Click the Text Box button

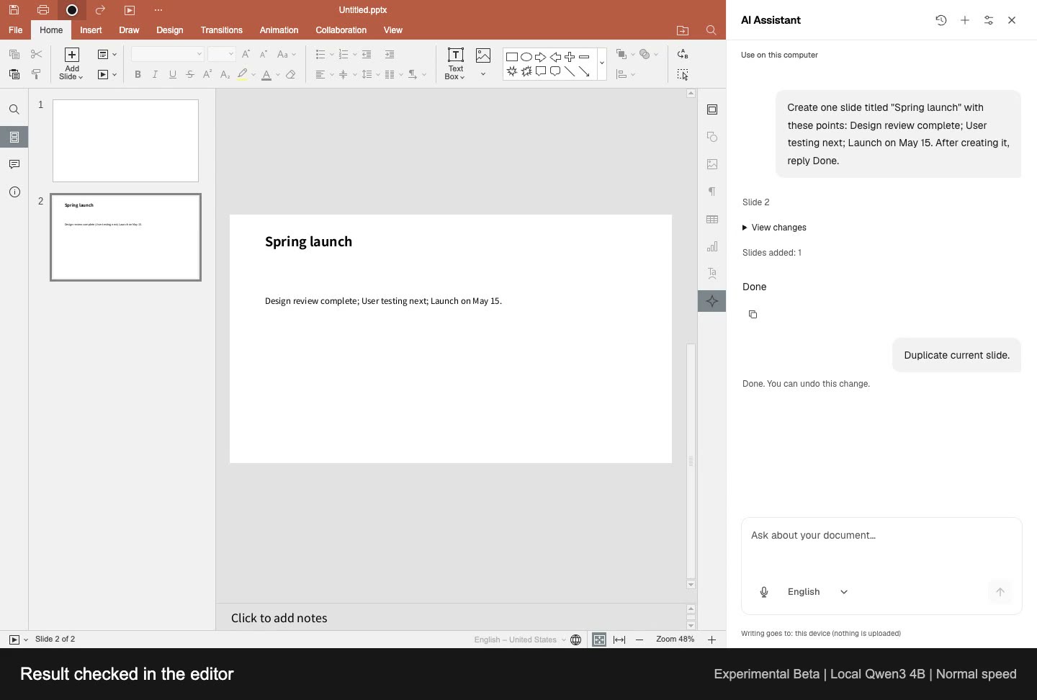(x=455, y=63)
